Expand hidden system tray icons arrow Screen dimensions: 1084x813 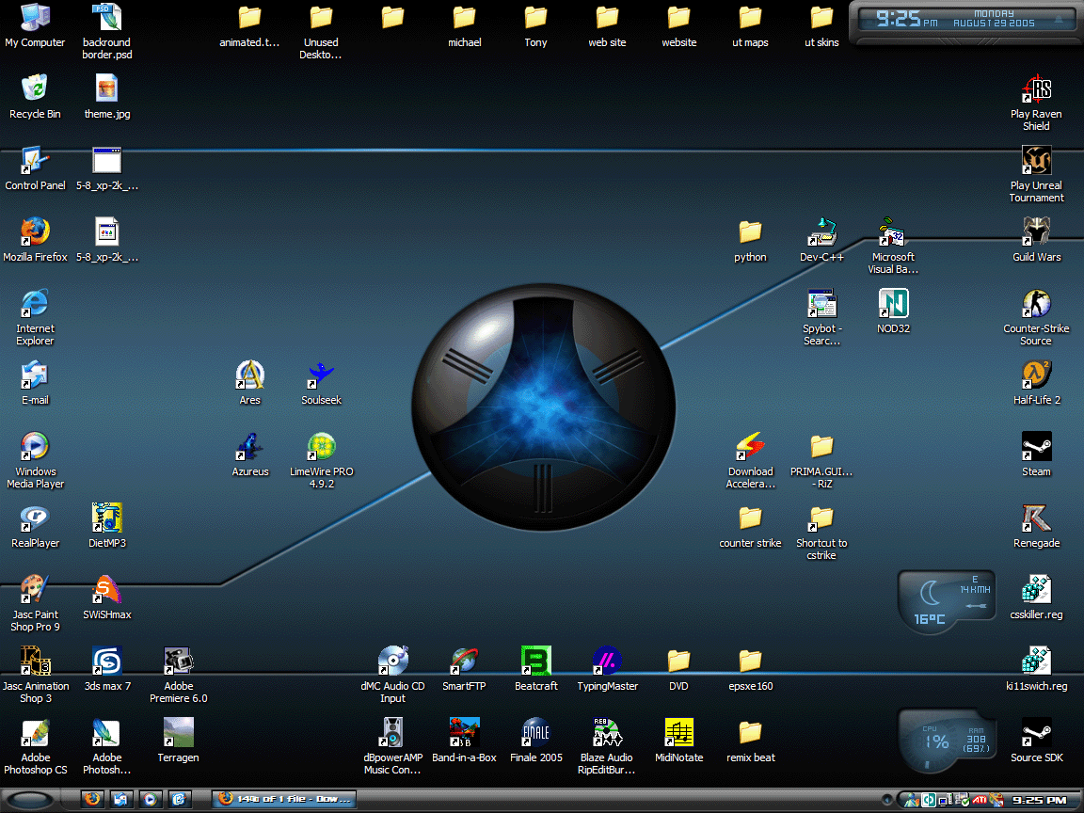point(886,800)
